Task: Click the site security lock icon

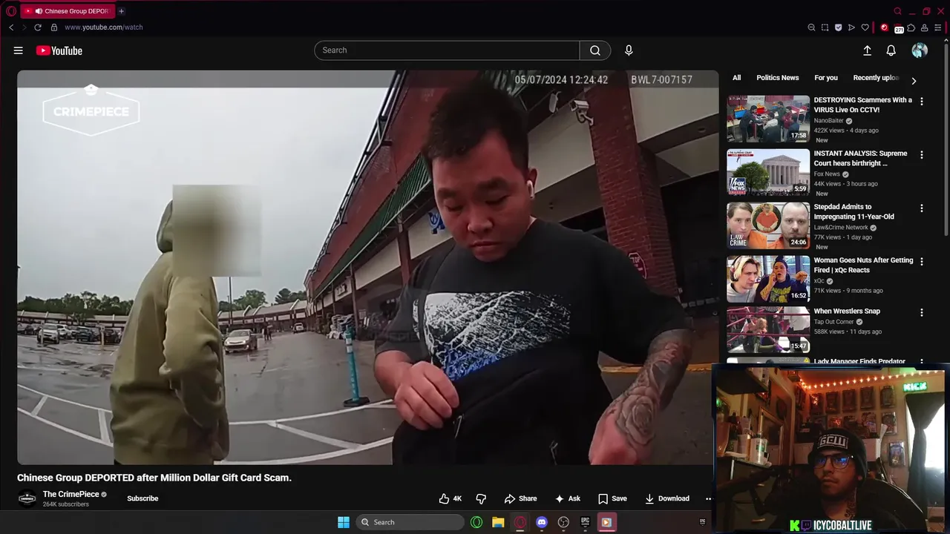Action: point(53,27)
